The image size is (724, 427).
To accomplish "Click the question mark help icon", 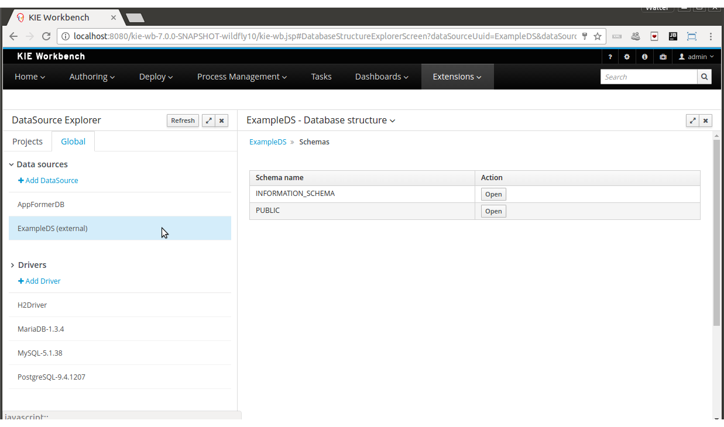I will point(610,57).
